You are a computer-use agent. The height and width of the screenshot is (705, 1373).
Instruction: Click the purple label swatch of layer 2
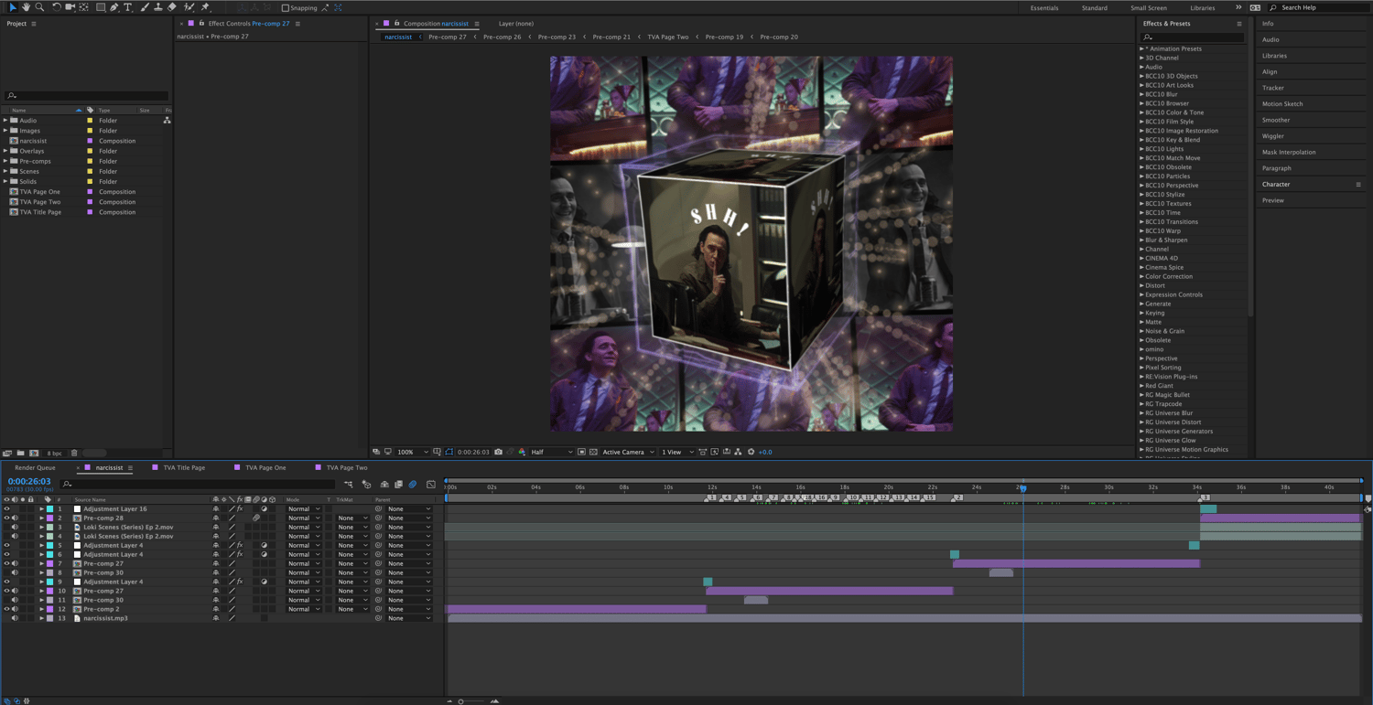[49, 518]
